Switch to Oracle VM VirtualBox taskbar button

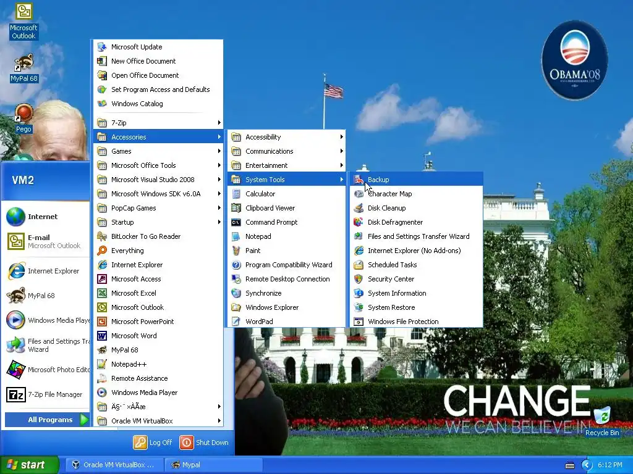[x=114, y=465]
